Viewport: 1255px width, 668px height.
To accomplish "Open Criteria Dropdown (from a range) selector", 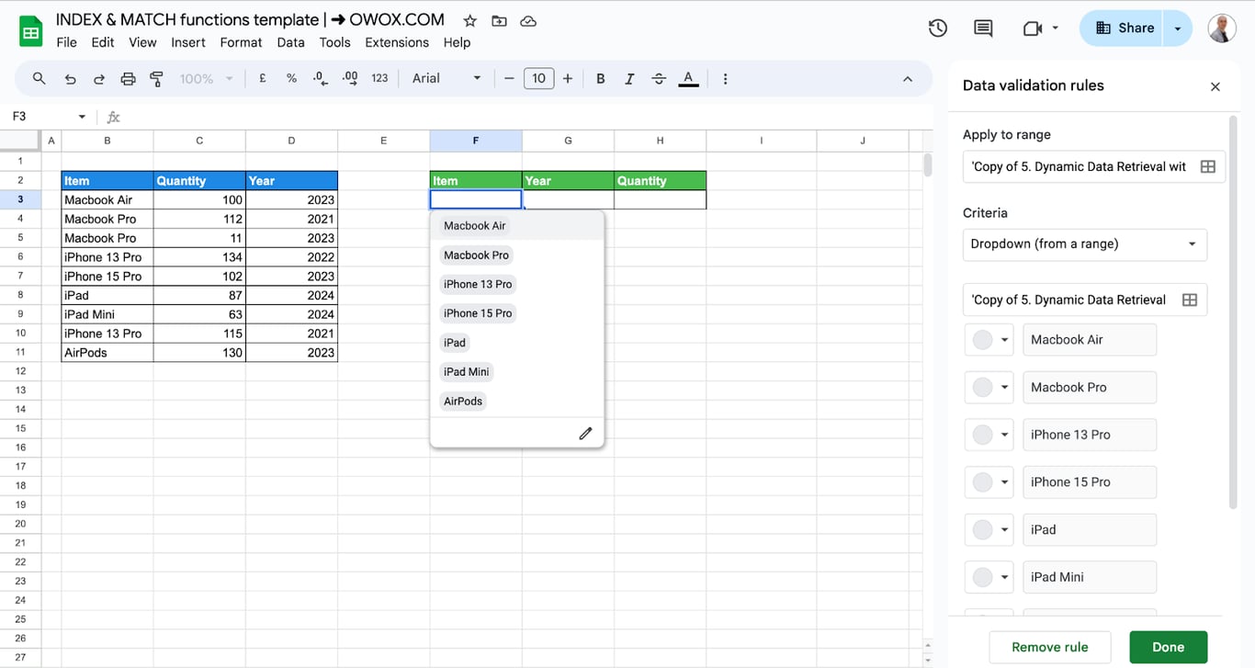I will coord(1085,244).
